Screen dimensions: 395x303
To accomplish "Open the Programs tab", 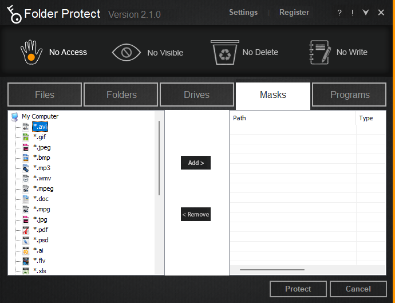I will click(349, 95).
